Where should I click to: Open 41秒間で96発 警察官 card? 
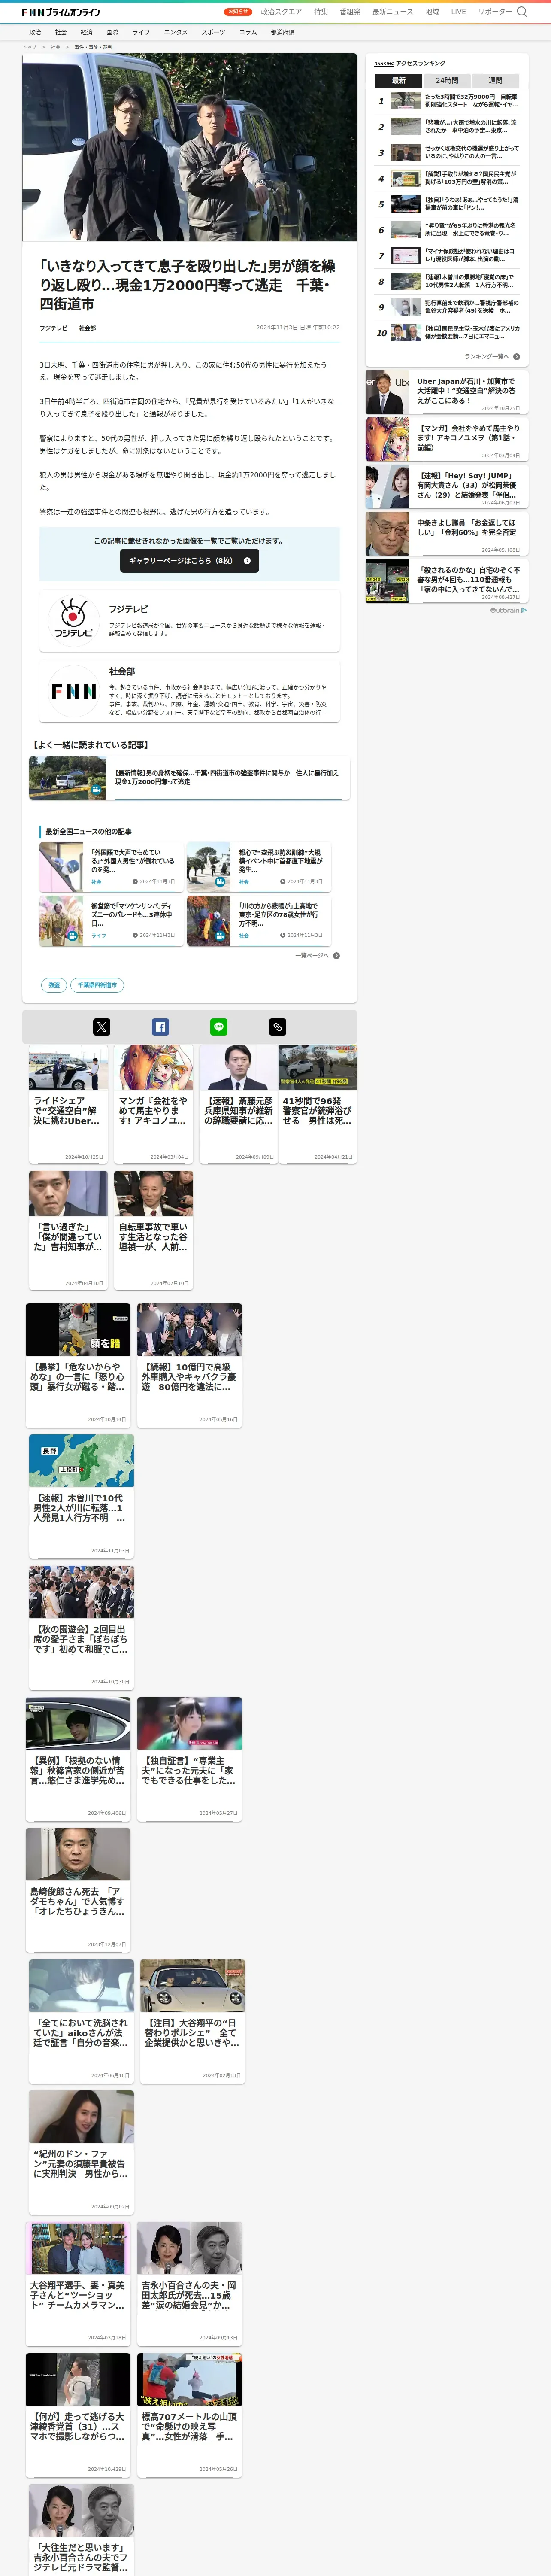coord(317,1104)
